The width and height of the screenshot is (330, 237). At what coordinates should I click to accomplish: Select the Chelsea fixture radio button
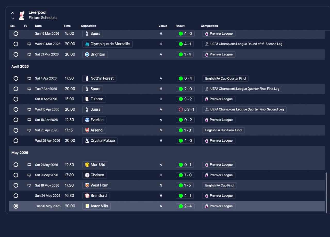point(16,175)
